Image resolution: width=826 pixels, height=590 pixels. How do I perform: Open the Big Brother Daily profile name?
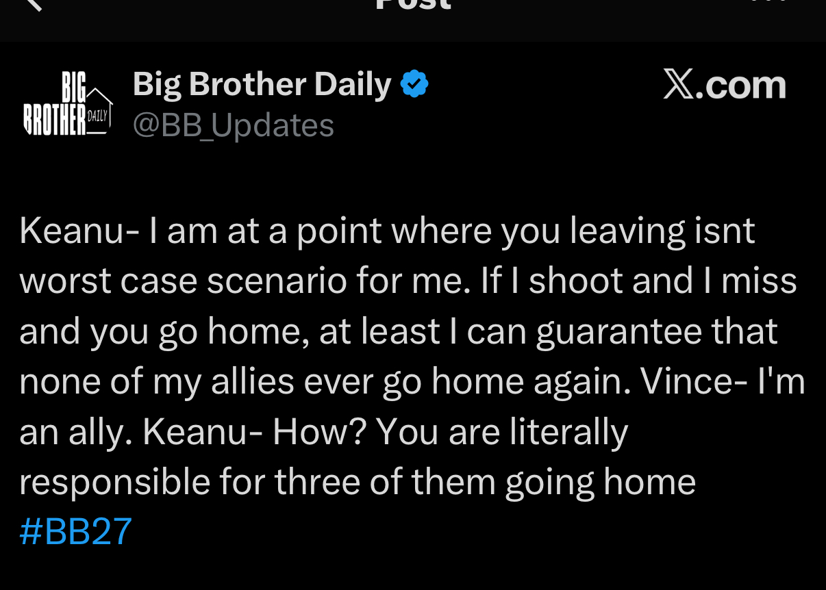pos(262,84)
